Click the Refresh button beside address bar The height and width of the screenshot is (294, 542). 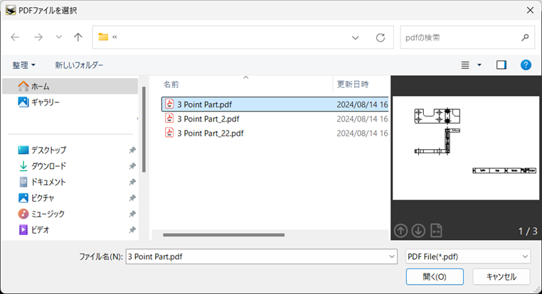pyautogui.click(x=381, y=37)
